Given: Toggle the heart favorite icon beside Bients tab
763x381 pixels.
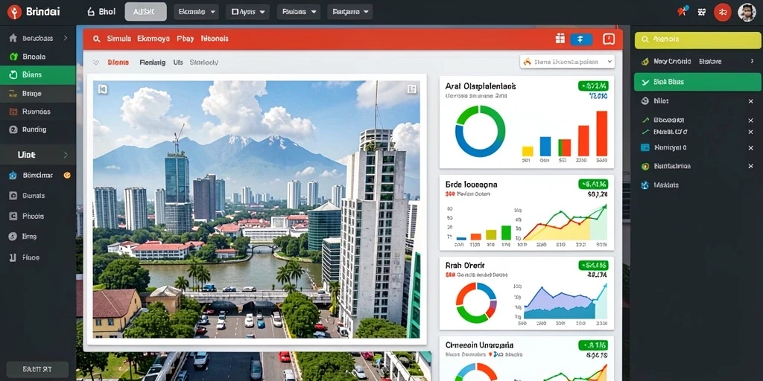Looking at the screenshot, I should pos(96,63).
